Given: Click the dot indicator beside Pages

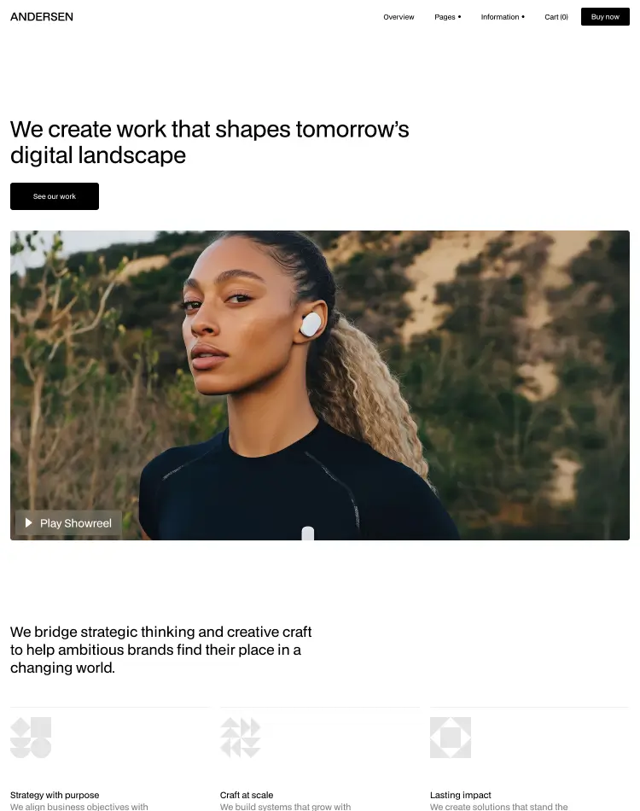Looking at the screenshot, I should pyautogui.click(x=460, y=16).
